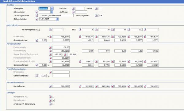Image resolution: width=184 pixels, height=111 pixels.
Task: Click the Programmkosten field showing 150,00
Action: (x=61, y=47)
